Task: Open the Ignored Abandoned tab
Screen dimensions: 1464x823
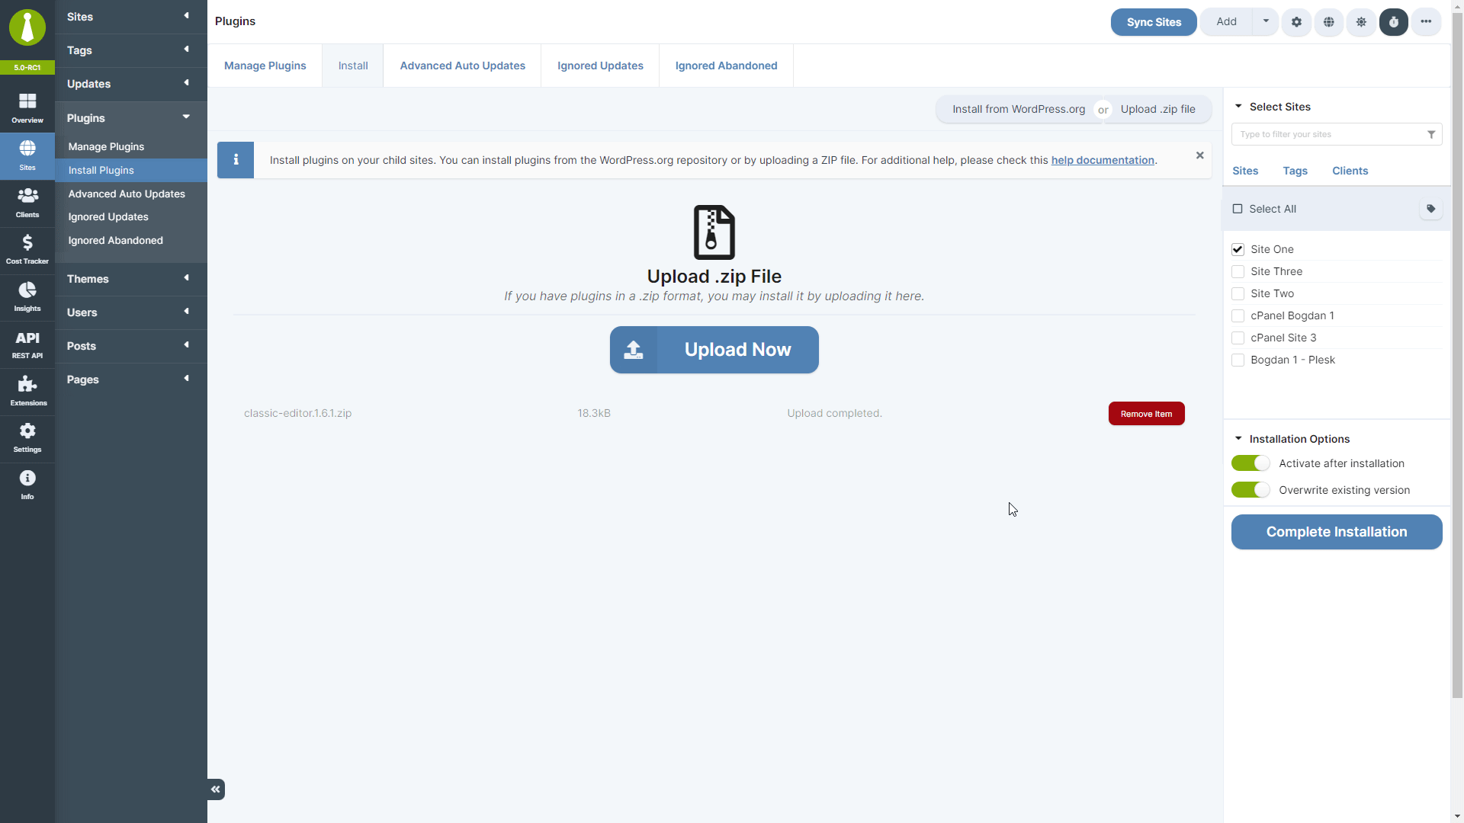Action: click(x=726, y=66)
